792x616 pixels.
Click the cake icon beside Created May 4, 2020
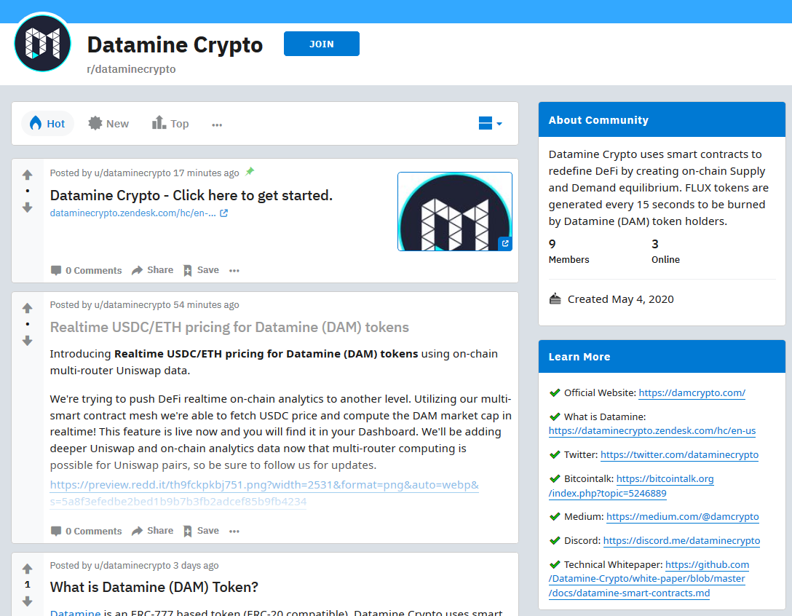(x=555, y=299)
